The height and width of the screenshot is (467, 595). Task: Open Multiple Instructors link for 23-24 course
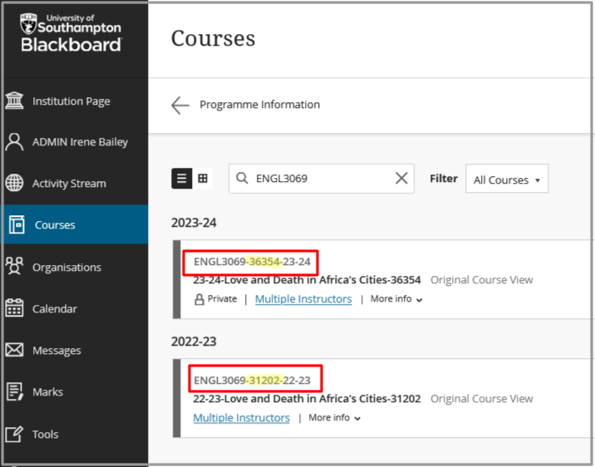(303, 299)
